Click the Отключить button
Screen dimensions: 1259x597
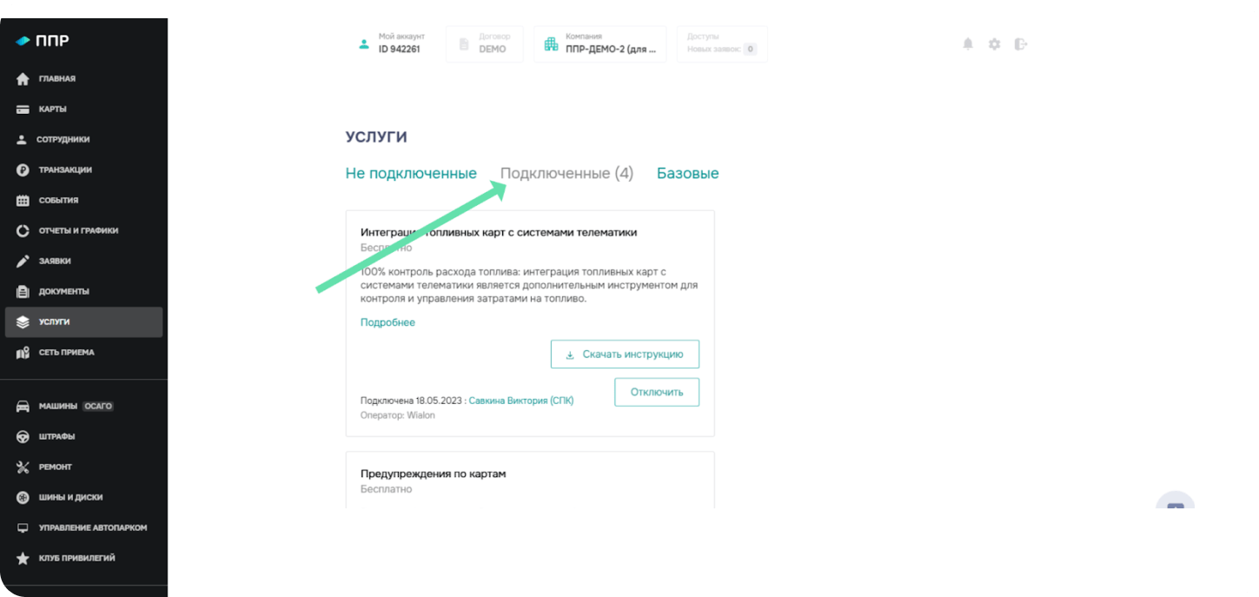(x=657, y=392)
